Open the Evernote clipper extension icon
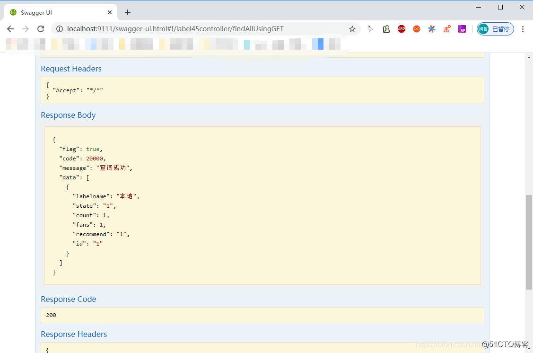 386,29
